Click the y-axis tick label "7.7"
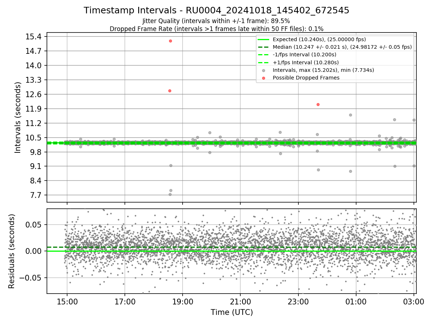Screen dimensions: 433x325 point(36,195)
